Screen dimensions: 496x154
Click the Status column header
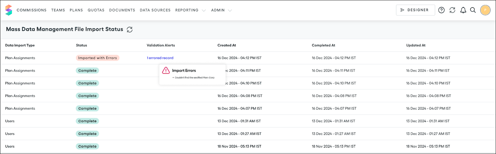[x=82, y=45]
